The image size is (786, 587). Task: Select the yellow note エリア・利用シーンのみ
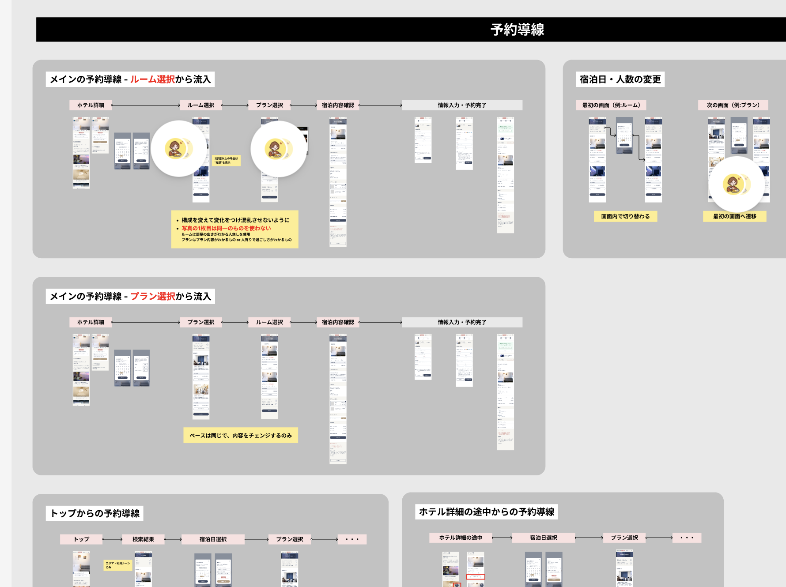click(118, 565)
